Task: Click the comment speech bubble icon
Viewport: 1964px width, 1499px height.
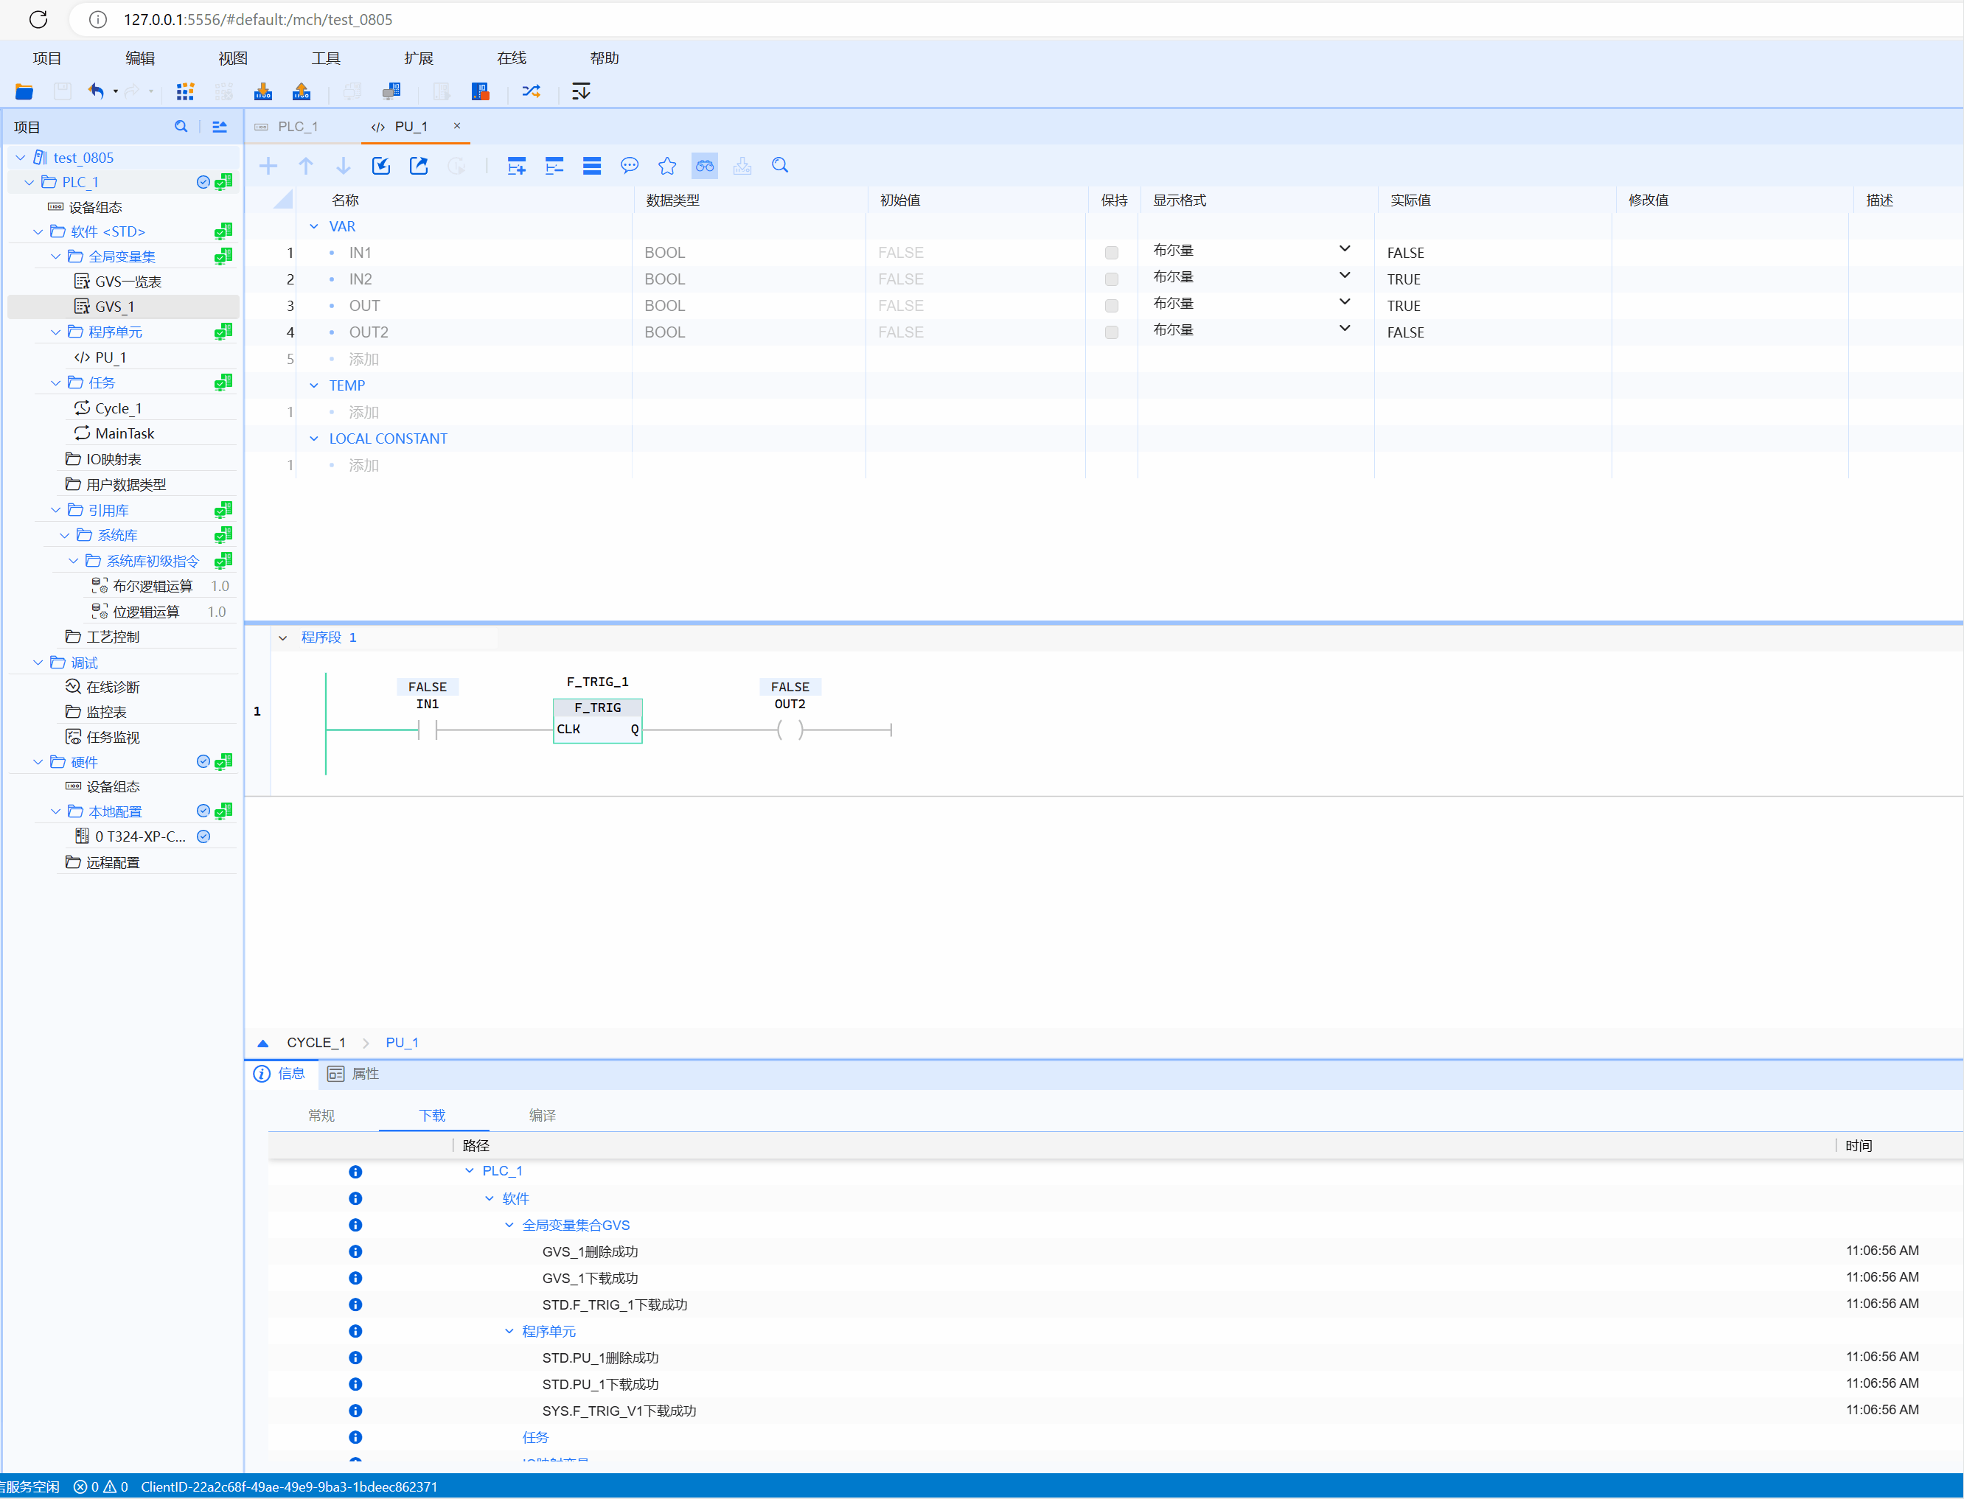Action: click(629, 165)
